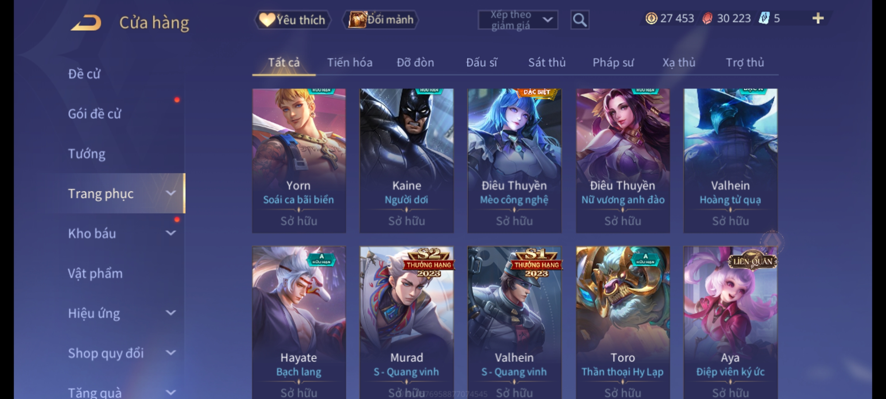Expand the Kho báu sidebar section

(x=121, y=233)
